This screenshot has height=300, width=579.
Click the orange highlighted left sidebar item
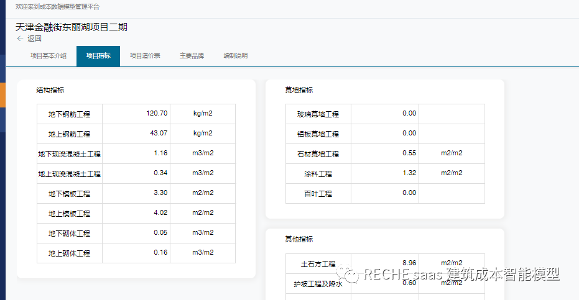point(2,95)
